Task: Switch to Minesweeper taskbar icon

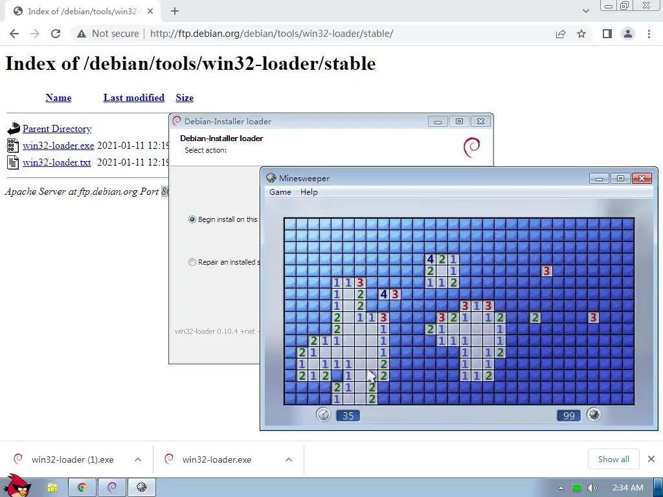Action: pyautogui.click(x=142, y=488)
